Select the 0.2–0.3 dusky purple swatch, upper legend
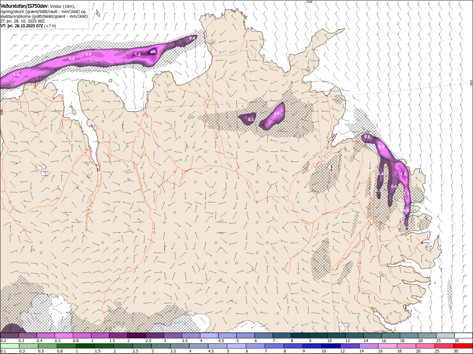The image size is (473, 354). (10, 336)
